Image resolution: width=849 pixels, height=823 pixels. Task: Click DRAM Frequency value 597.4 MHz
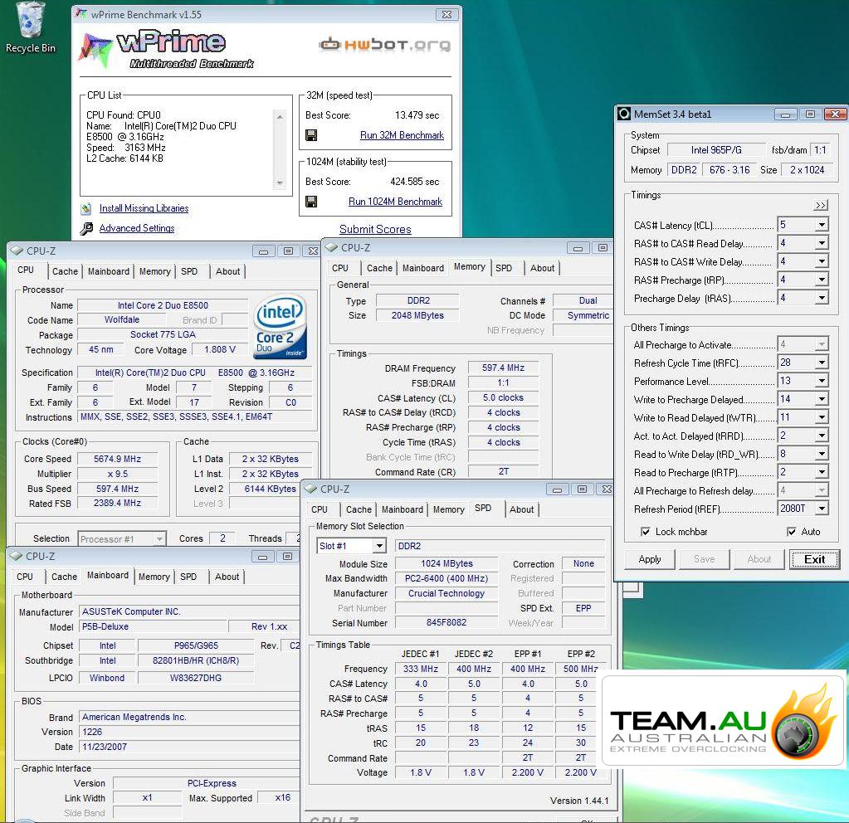503,368
